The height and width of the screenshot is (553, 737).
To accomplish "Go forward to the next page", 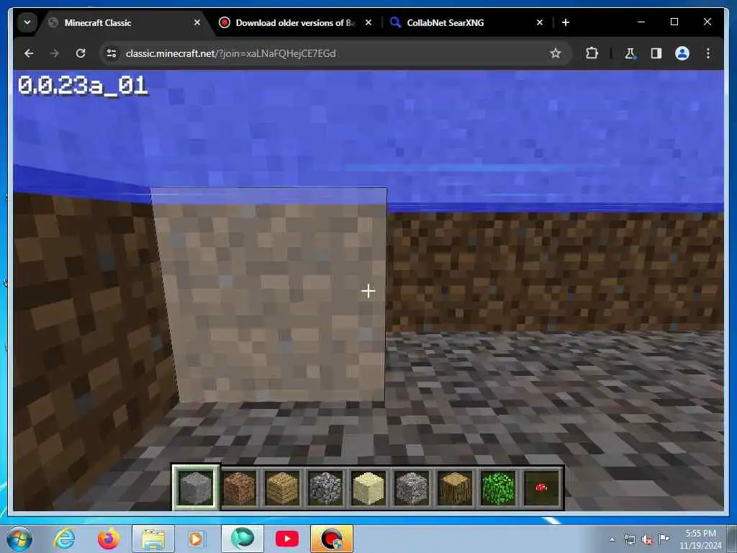I will [55, 53].
